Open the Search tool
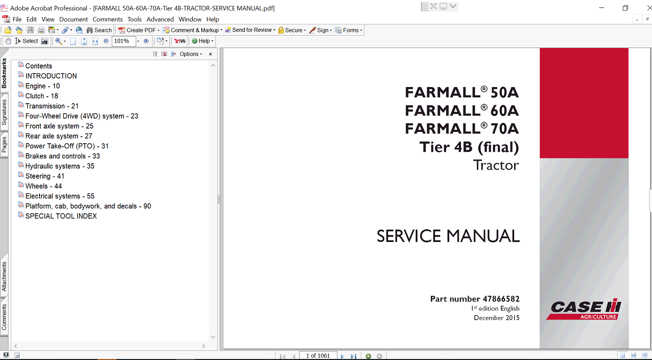Screen dimensions: 652x360 coord(99,30)
